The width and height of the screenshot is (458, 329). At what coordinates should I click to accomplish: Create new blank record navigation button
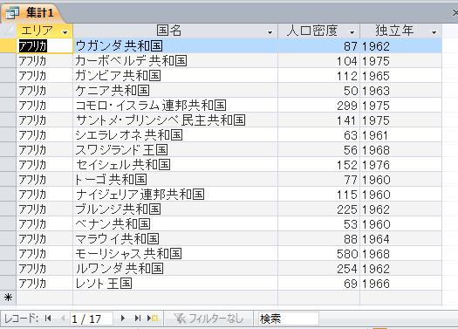click(153, 318)
